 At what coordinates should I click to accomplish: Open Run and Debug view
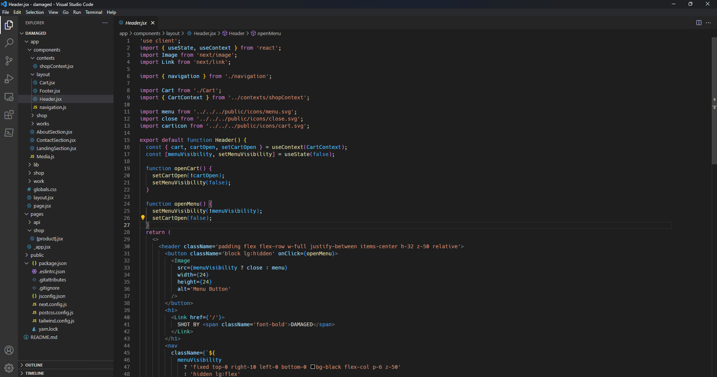point(9,79)
